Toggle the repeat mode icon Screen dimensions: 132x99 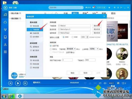tap(100, 83)
